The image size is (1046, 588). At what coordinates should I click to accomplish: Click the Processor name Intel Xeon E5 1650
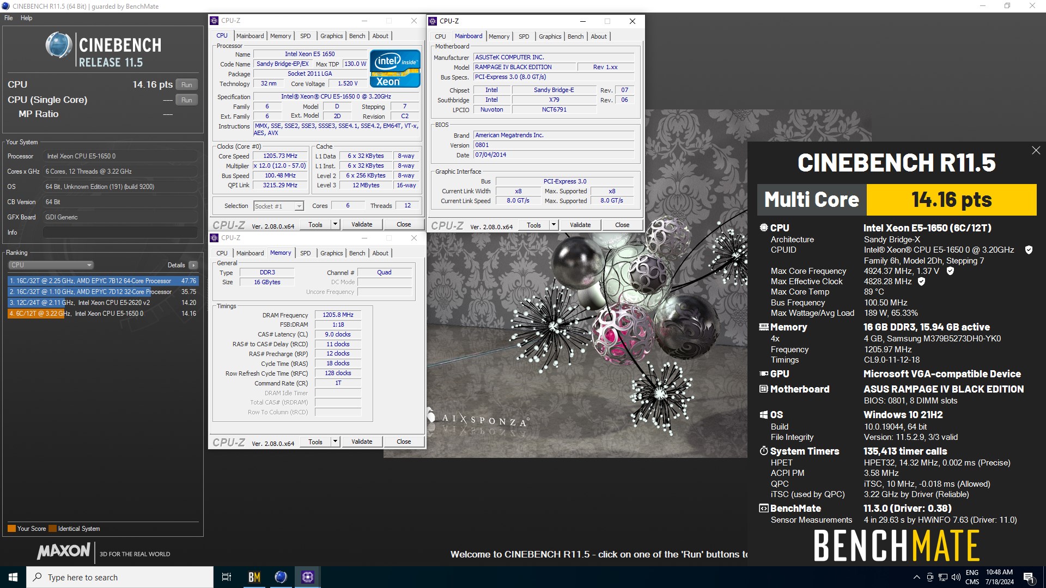(309, 54)
